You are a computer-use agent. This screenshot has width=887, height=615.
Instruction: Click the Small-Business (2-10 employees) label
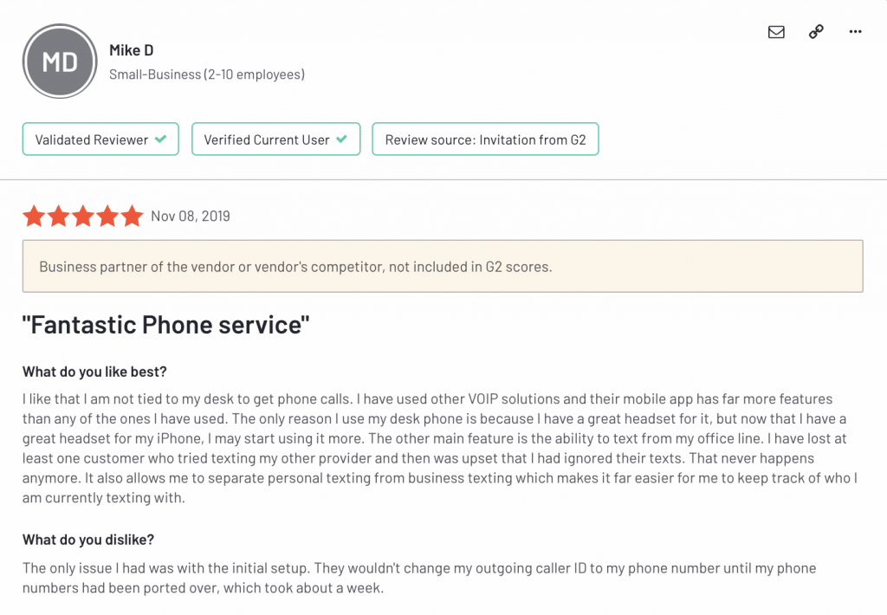pyautogui.click(x=207, y=74)
